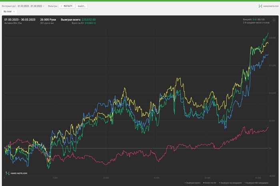280x186 pixels.
Task: Click the 301 рук в час text
Action: point(47,23)
